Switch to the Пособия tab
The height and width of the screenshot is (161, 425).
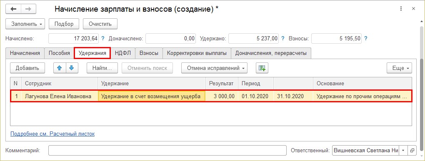tap(59, 53)
